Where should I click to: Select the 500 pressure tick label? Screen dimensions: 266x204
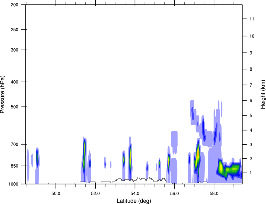click(14, 107)
